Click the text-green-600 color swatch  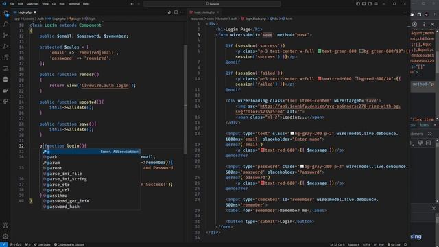point(319,51)
